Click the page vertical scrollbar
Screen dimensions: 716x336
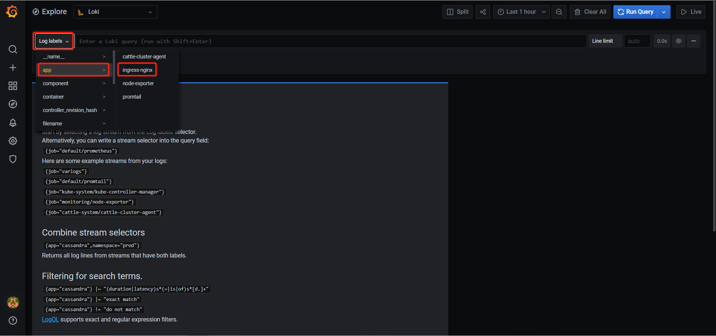pyautogui.click(x=714, y=116)
